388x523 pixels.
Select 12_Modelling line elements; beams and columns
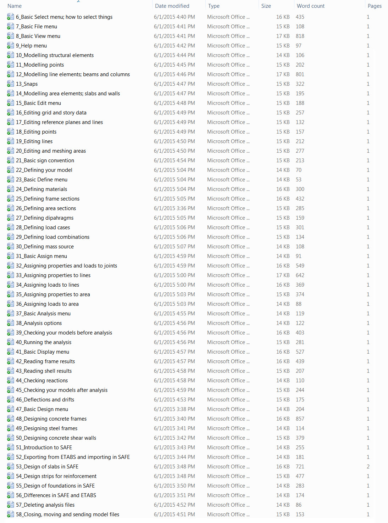click(x=73, y=74)
